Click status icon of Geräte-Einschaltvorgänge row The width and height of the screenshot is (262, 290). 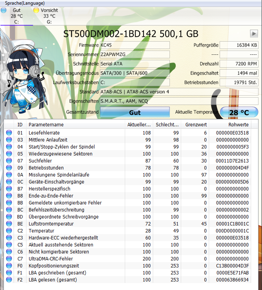point(9,182)
